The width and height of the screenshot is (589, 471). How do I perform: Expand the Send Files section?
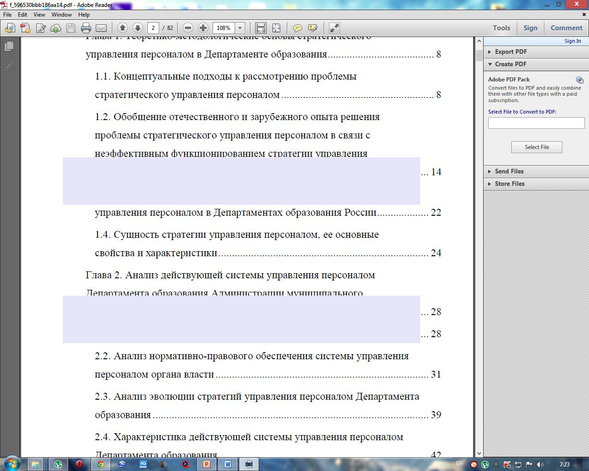pyautogui.click(x=509, y=171)
